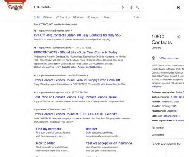
Task: Click the globe icon next to 1800contacts.com
Action: pyautogui.click(x=153, y=58)
